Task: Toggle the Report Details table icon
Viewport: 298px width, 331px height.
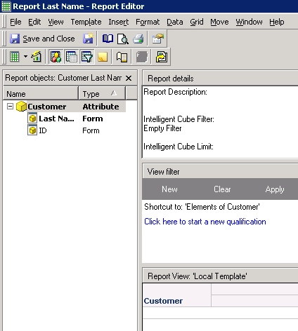Action: pyautogui.click(x=72, y=57)
